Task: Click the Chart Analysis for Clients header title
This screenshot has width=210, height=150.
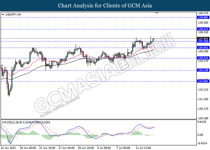Action: [x=105, y=6]
